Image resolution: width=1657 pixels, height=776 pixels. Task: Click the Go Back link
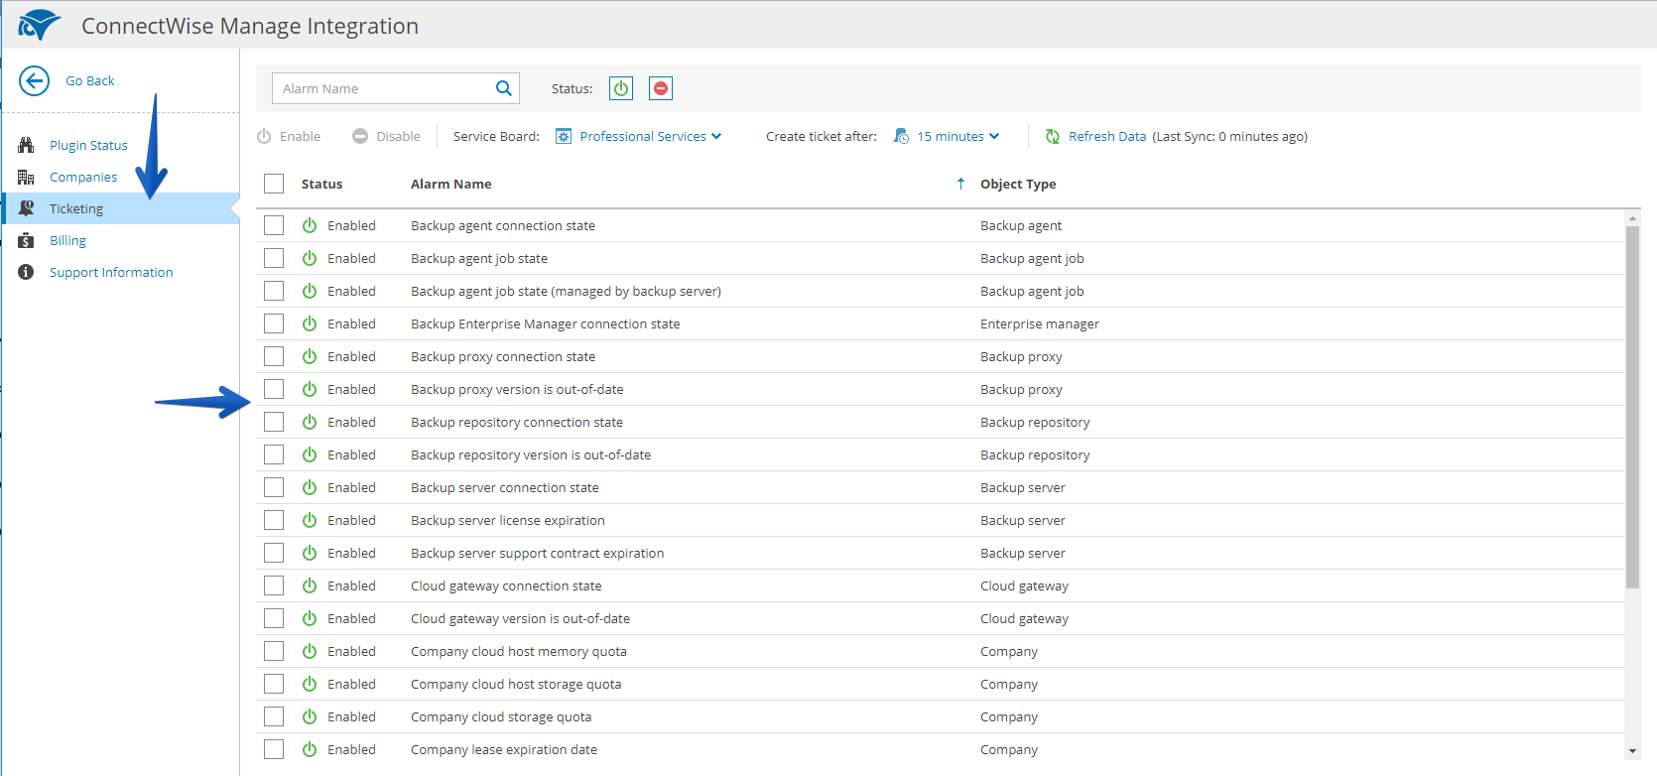90,80
